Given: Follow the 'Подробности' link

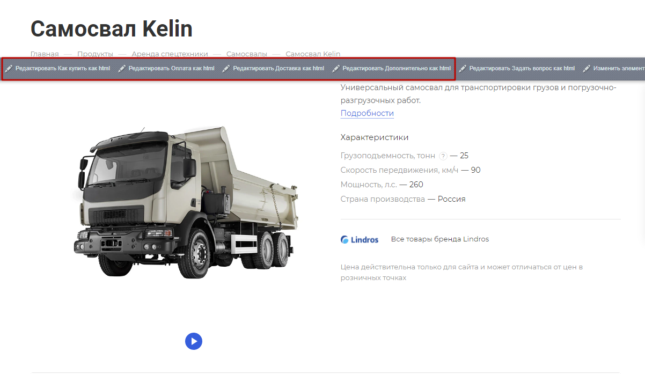Looking at the screenshot, I should coord(367,113).
